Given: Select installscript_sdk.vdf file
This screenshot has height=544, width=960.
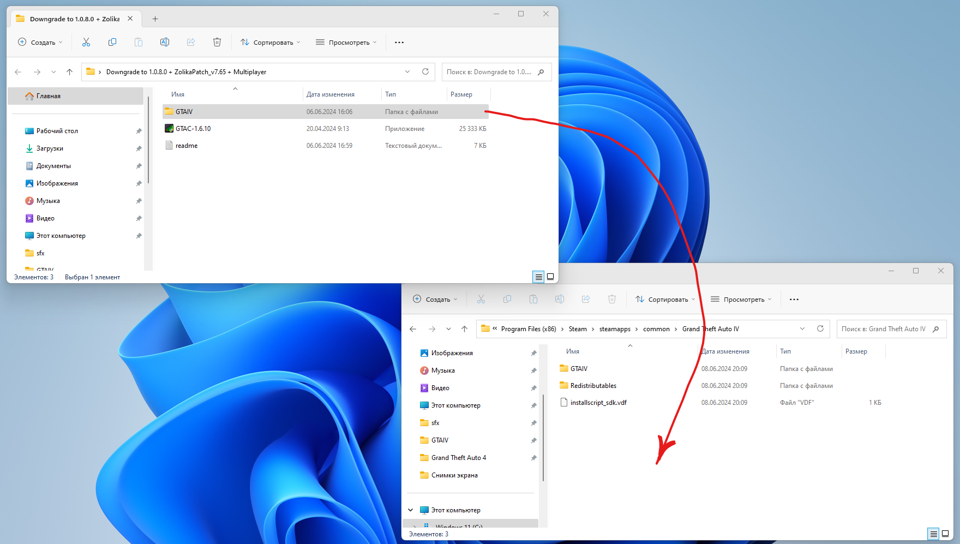Looking at the screenshot, I should (721, 402).
